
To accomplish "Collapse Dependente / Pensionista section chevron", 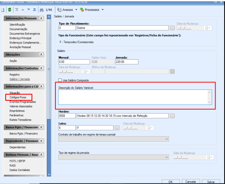I will pos(41,141).
